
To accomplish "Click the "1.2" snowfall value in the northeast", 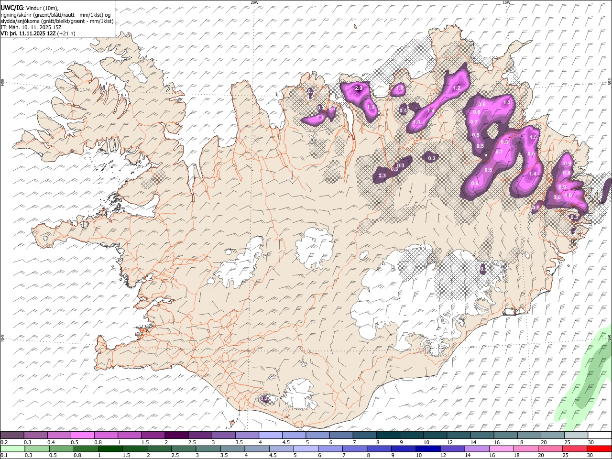I will tap(457, 88).
